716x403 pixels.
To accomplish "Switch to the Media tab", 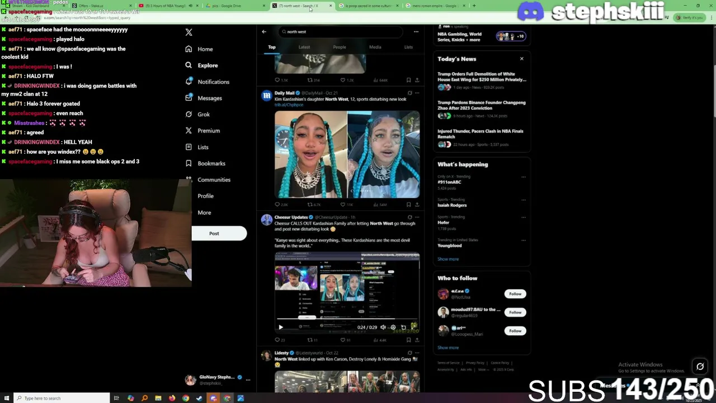I will [x=375, y=47].
